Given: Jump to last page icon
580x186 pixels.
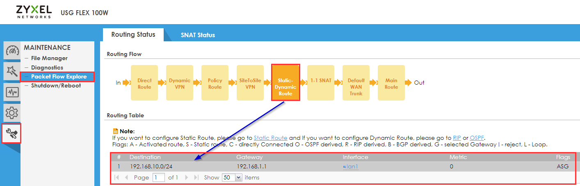Looking at the screenshot, I should coord(196,177).
